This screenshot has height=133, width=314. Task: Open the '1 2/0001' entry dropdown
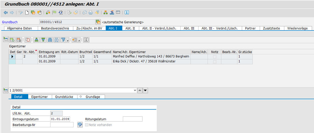click(135, 90)
